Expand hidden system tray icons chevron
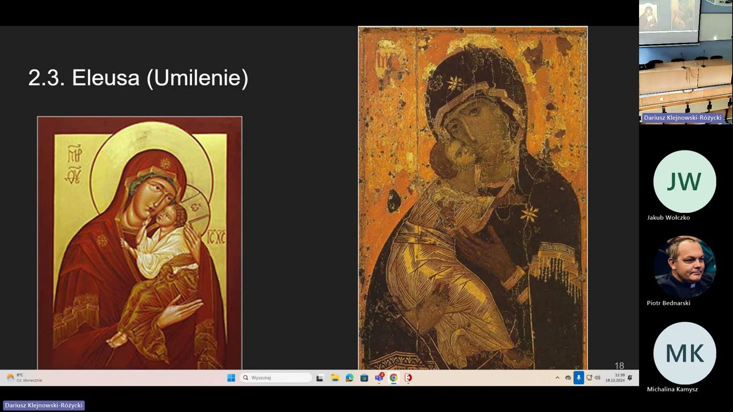The image size is (733, 412). tap(557, 378)
